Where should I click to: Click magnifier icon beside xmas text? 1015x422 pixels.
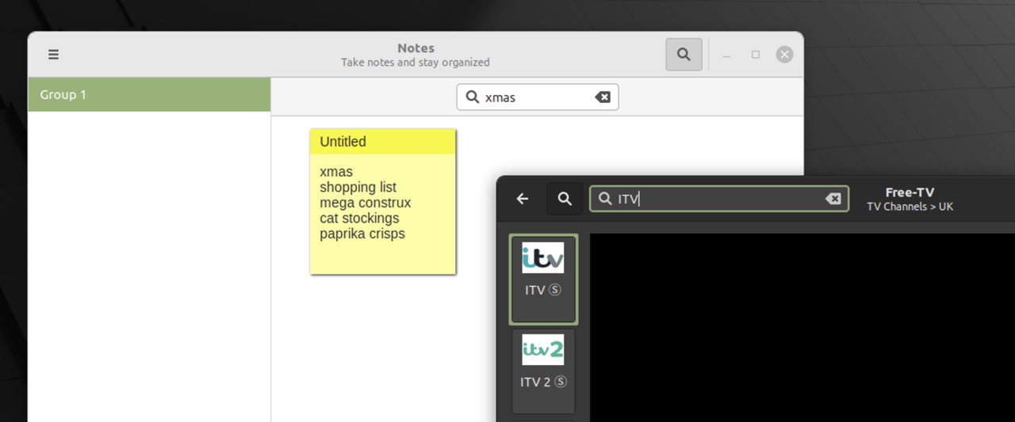coord(472,97)
